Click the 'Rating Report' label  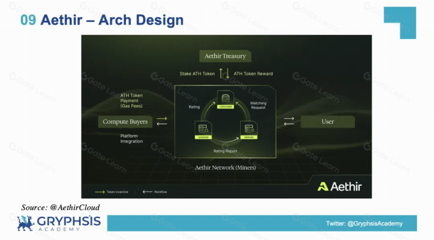(x=225, y=151)
